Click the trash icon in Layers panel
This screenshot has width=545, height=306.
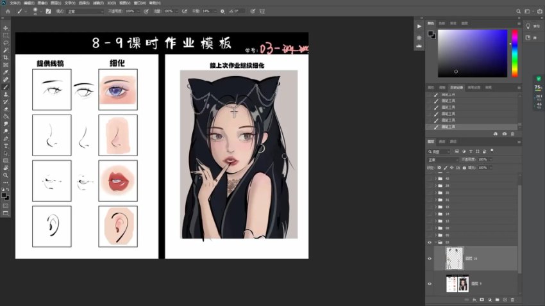pos(512,299)
